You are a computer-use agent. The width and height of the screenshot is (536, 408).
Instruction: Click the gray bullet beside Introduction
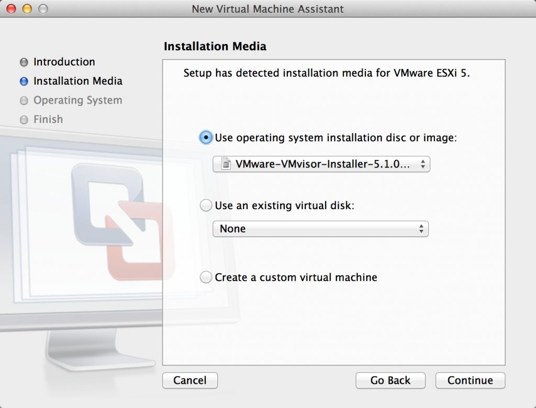[24, 62]
